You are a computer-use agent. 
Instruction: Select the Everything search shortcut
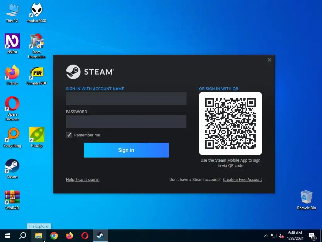12,137
